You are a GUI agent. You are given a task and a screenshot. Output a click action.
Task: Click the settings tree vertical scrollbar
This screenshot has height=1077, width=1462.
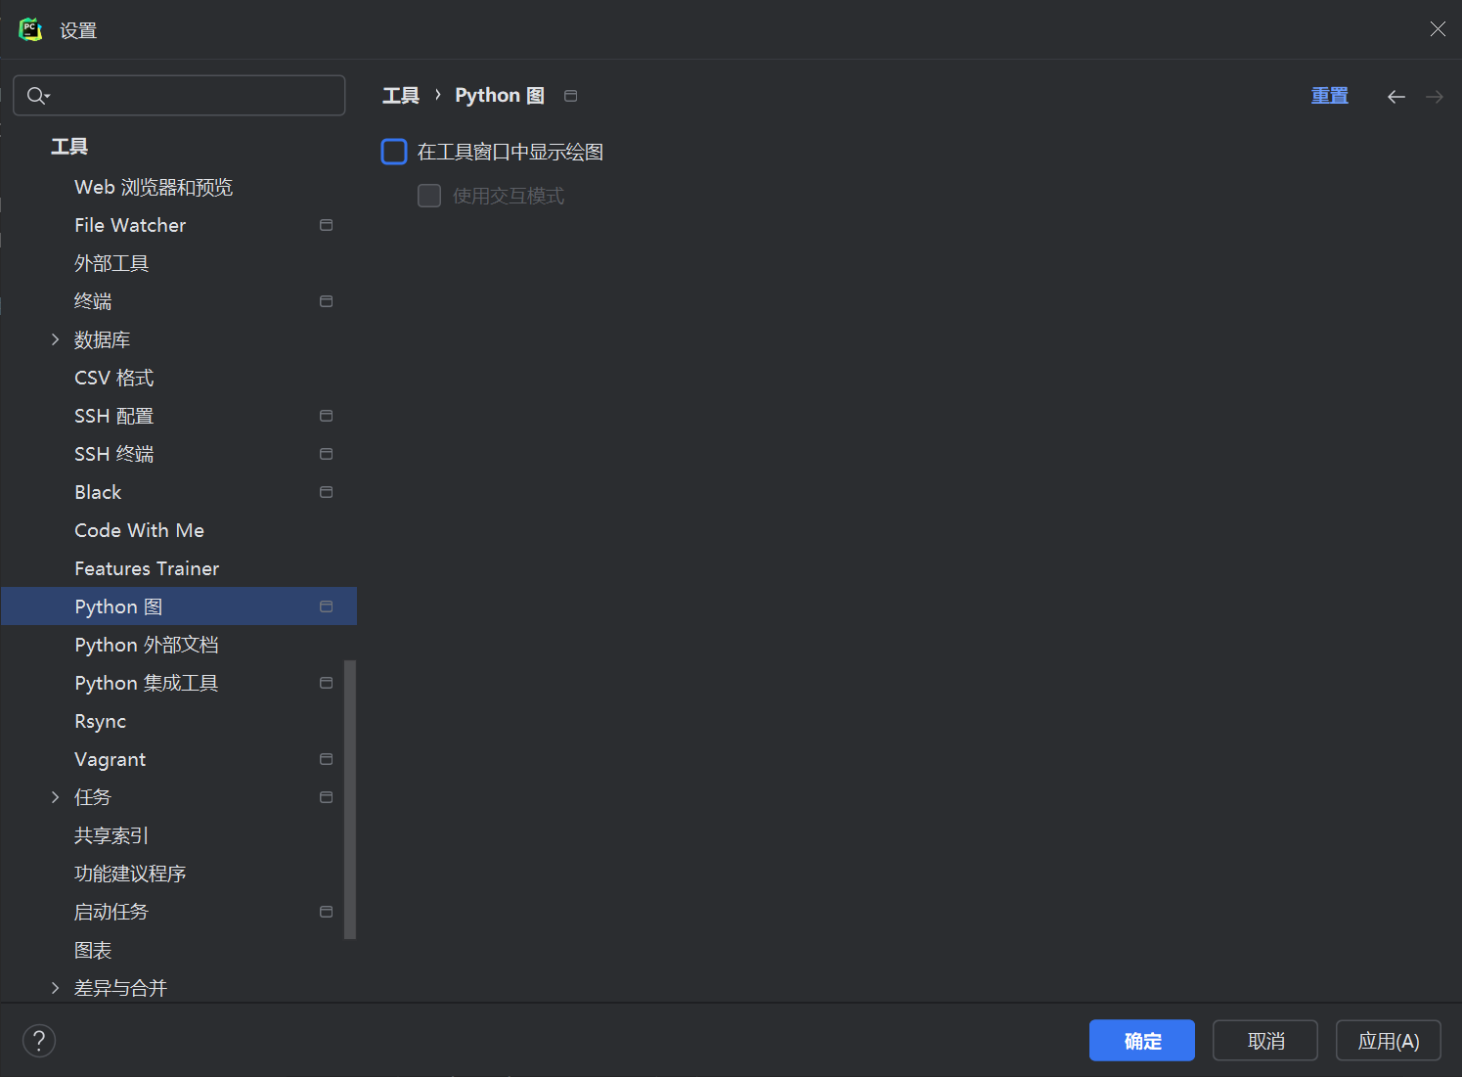350,799
